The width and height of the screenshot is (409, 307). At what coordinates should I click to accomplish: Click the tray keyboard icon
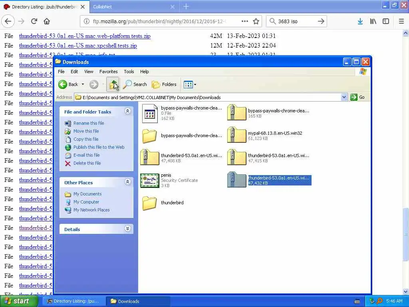tap(357, 301)
